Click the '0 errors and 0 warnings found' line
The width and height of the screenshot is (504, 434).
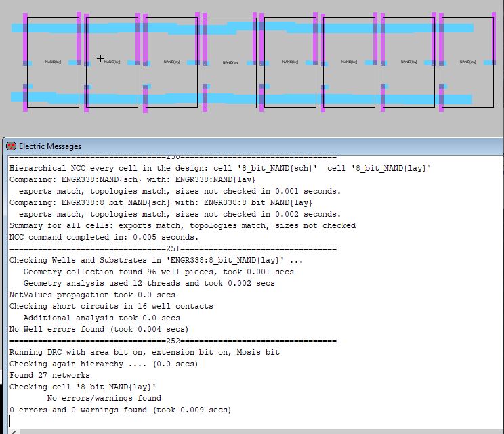coord(120,410)
